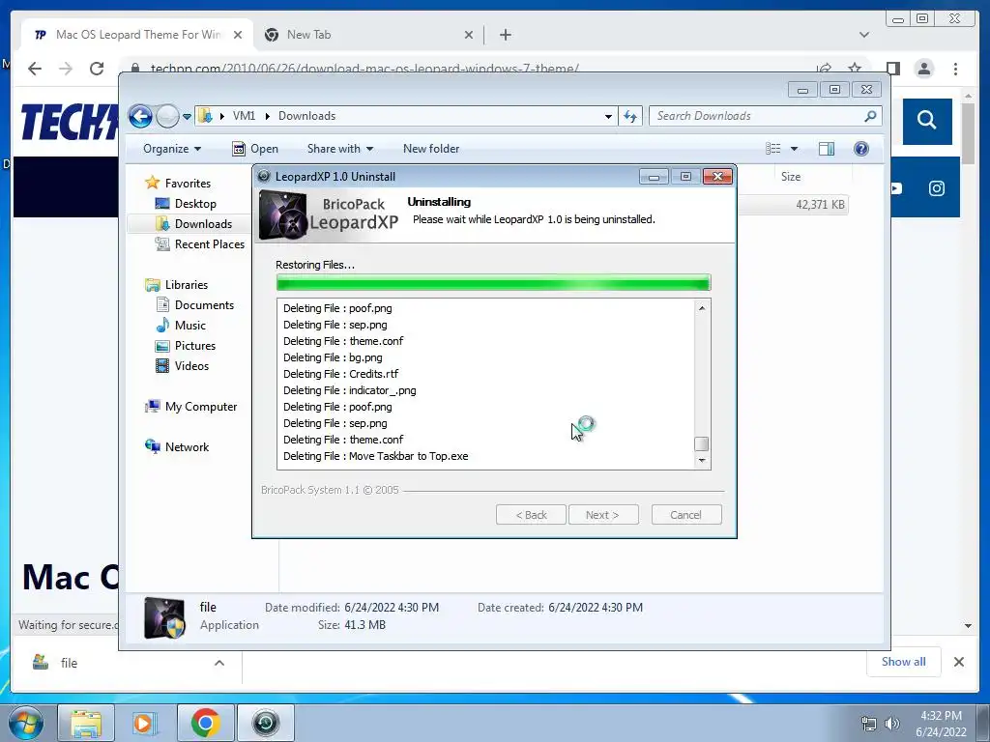Expand the address bar history dropdown

(x=608, y=117)
